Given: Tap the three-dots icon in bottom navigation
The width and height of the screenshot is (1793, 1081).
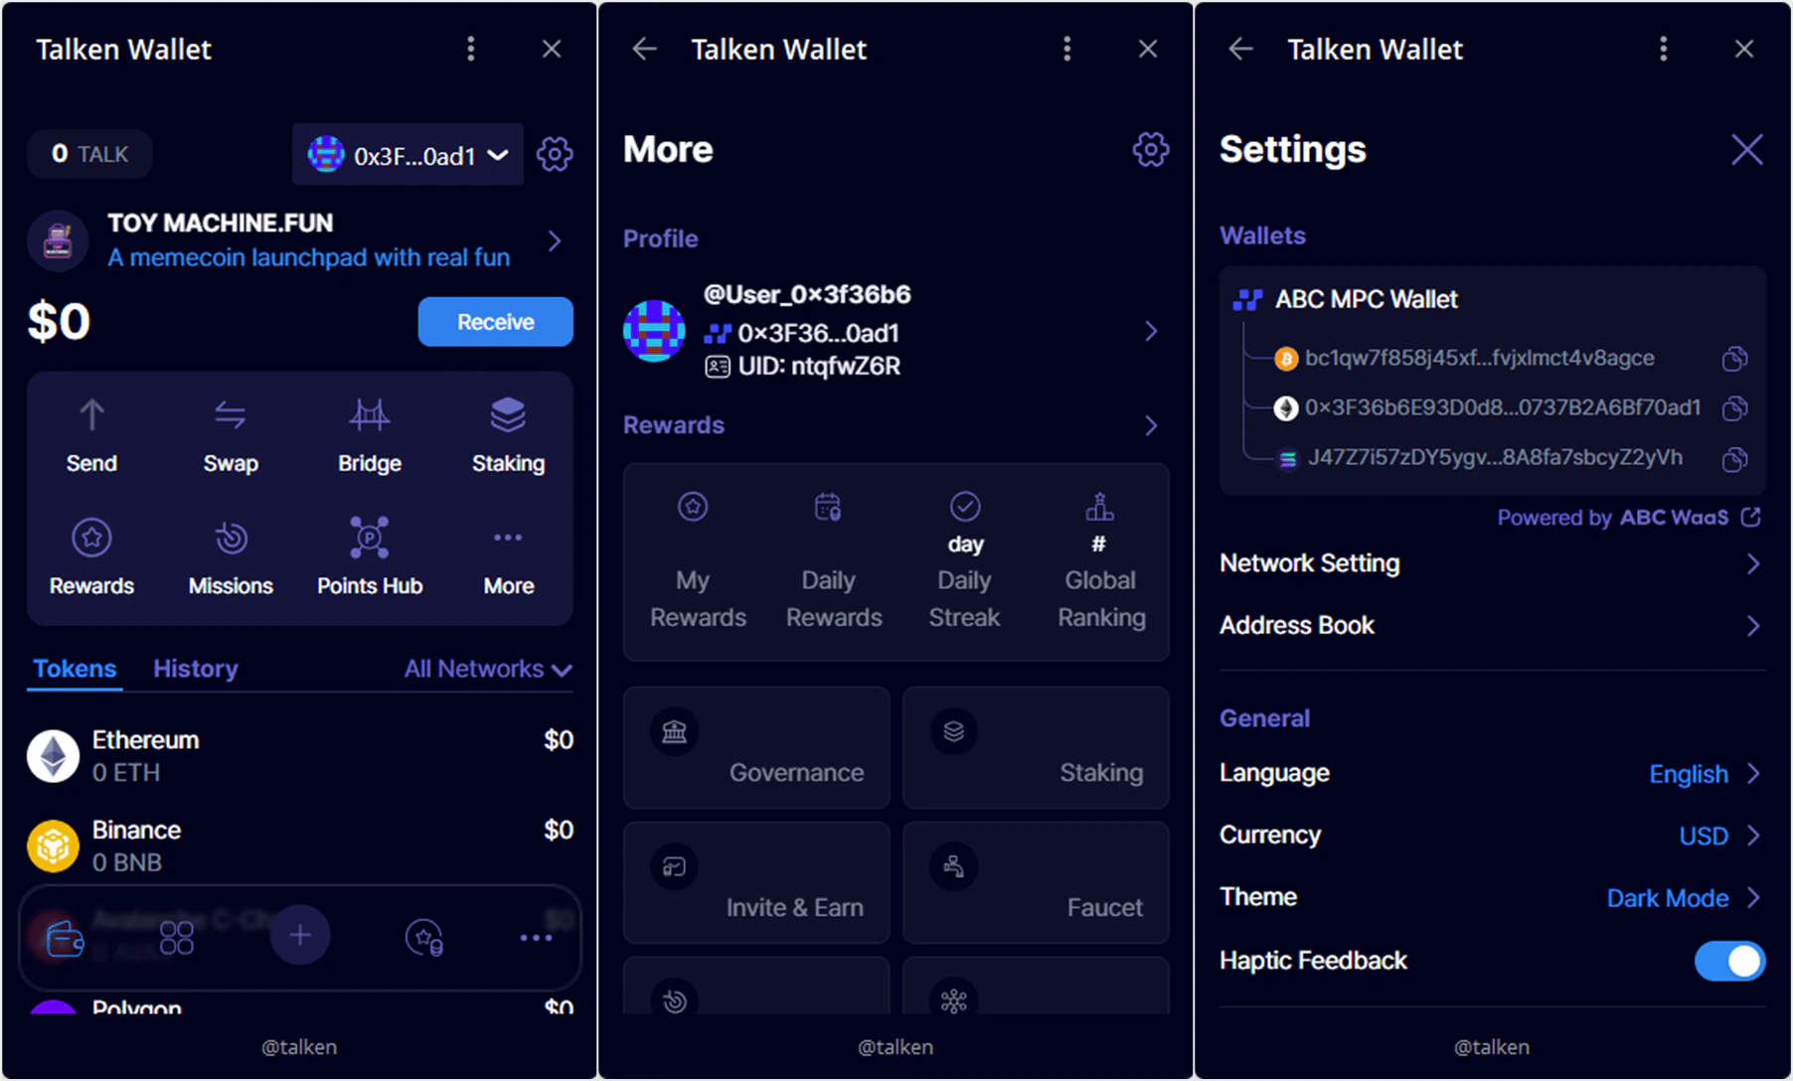Looking at the screenshot, I should click(x=536, y=938).
